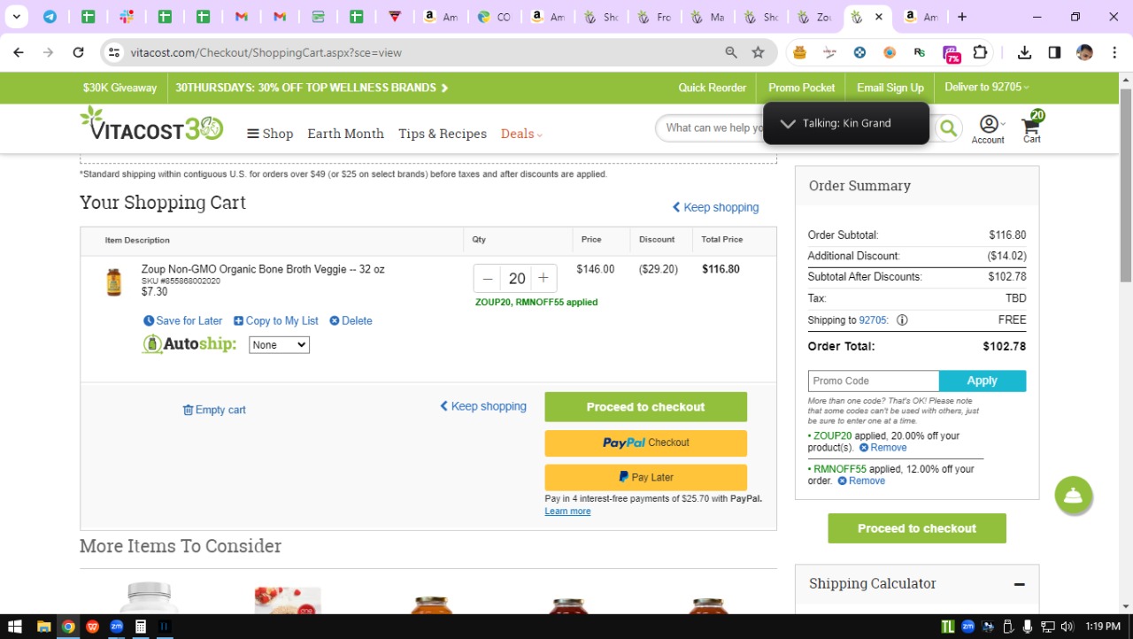Viewport: 1133px width, 639px height.
Task: Click Proceed to checkout under Order Summary
Action: (917, 528)
